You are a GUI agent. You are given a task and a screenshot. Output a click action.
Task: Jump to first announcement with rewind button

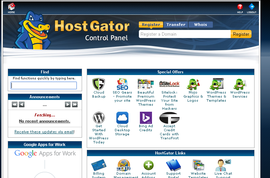point(14,105)
